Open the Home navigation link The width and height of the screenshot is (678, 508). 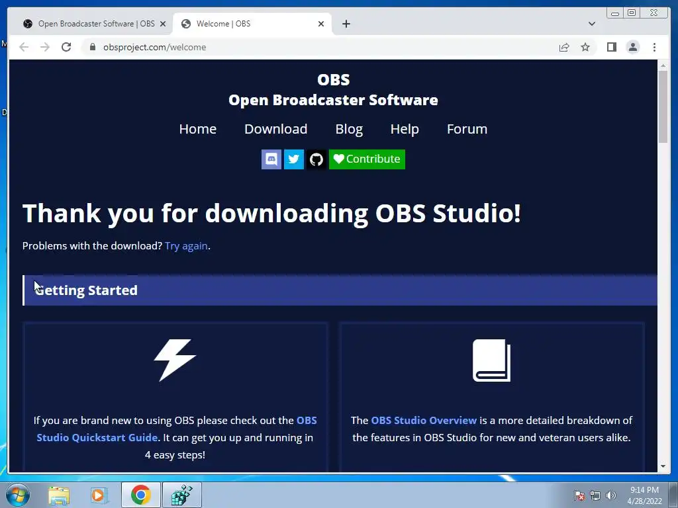(197, 129)
